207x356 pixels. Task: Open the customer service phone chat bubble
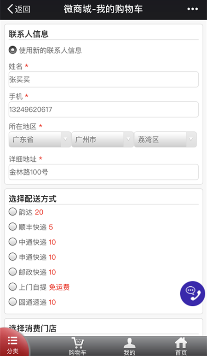point(192,293)
